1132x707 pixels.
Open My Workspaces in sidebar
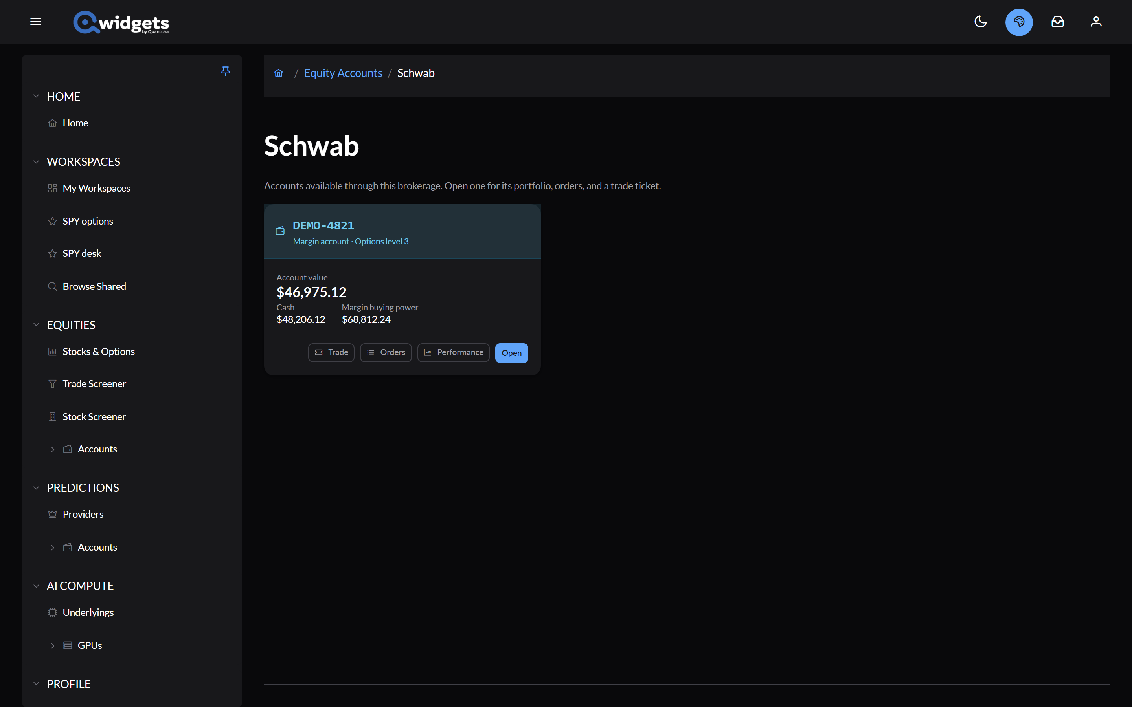pyautogui.click(x=96, y=189)
